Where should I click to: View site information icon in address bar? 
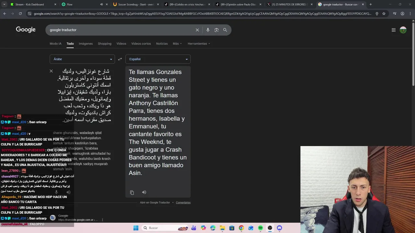tap(30, 14)
